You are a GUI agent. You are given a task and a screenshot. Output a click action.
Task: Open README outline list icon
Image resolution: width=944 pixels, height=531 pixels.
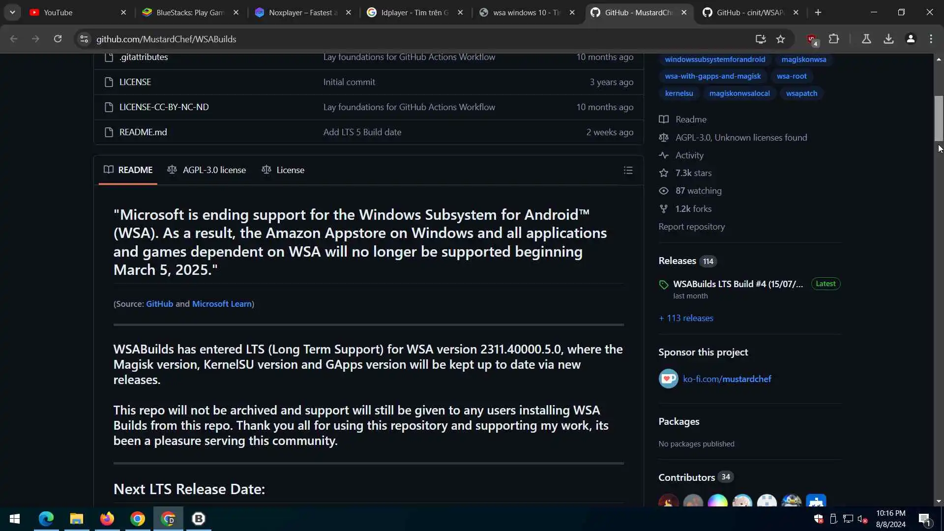pos(628,170)
